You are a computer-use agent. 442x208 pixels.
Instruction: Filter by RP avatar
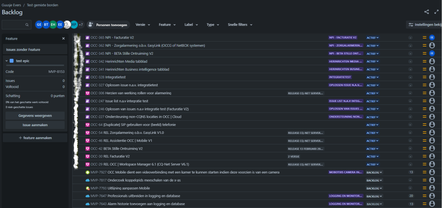pyautogui.click(x=74, y=25)
